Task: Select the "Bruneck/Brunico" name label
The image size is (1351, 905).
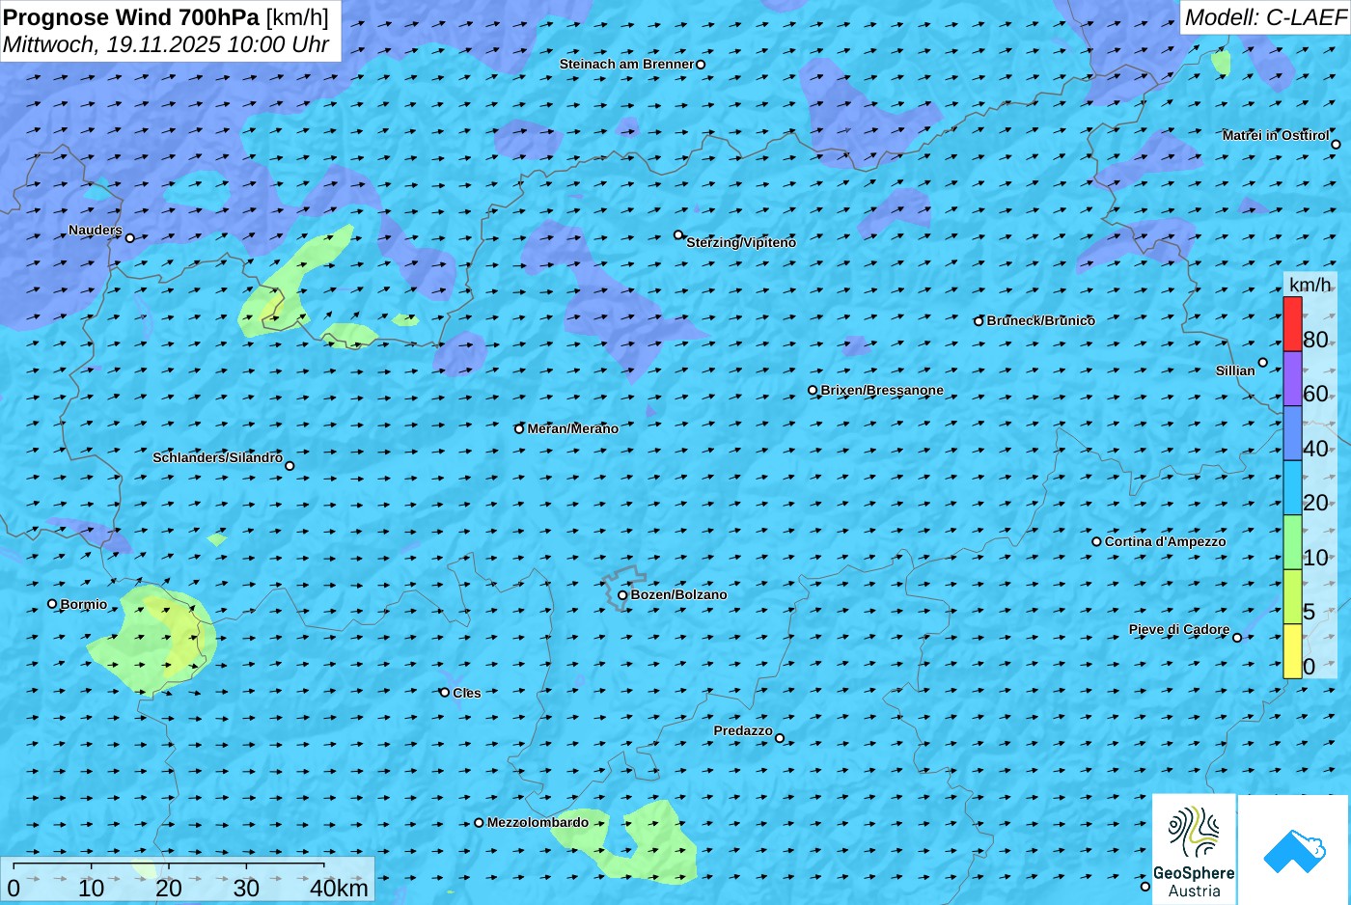Action: tap(1040, 320)
